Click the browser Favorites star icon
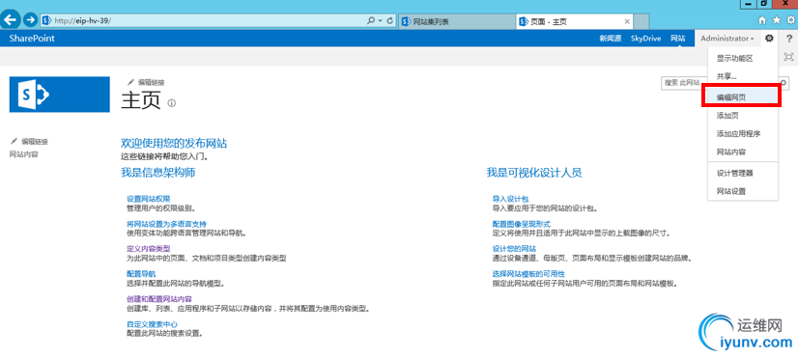Image resolution: width=798 pixels, height=358 pixels. coord(776,20)
